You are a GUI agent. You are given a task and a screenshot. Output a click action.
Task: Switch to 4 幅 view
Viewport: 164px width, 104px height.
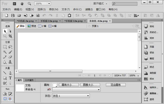[x=52, y=26]
